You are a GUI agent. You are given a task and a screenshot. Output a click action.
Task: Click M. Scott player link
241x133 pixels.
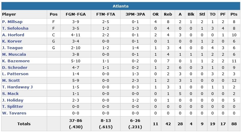(x=11, y=81)
